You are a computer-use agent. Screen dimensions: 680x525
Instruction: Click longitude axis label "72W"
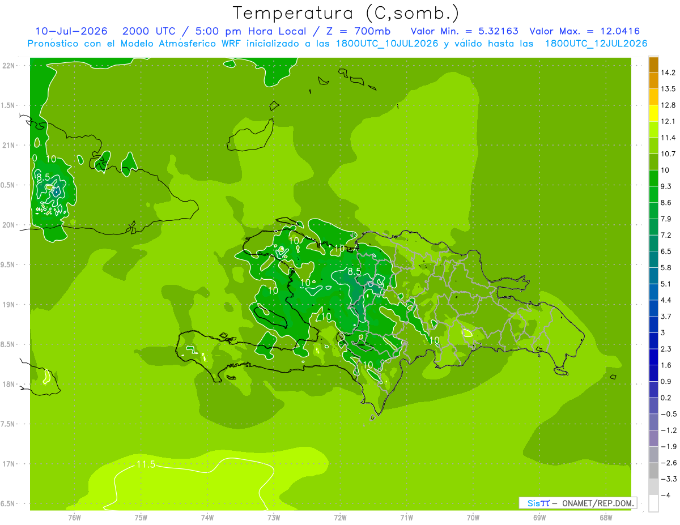click(340, 517)
